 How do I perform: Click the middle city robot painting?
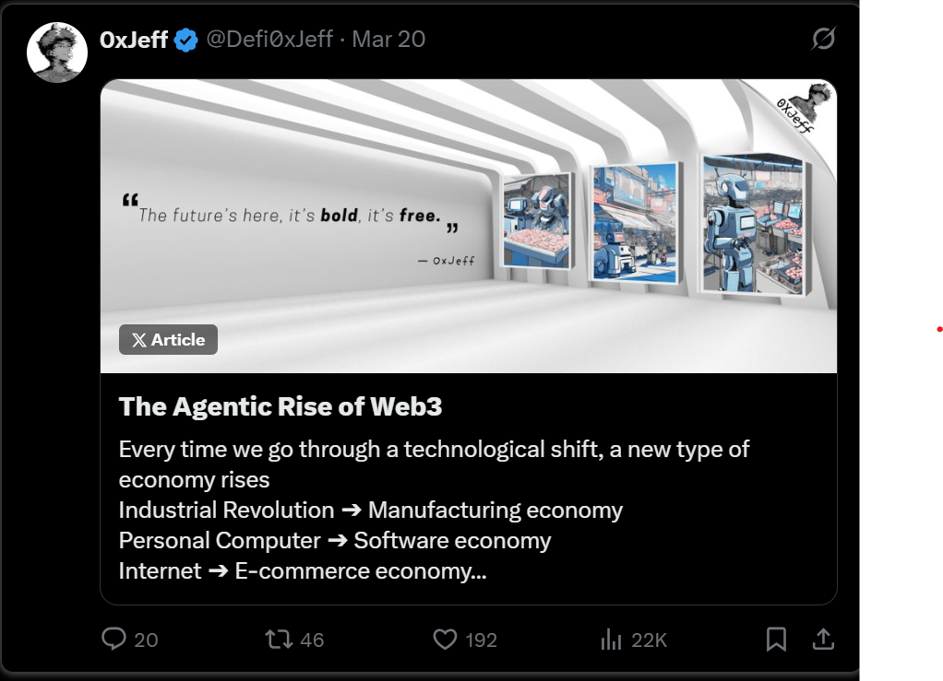[636, 222]
